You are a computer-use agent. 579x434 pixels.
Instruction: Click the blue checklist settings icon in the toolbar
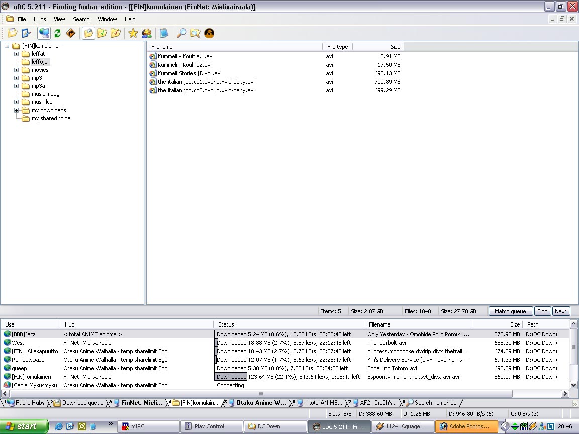click(x=26, y=33)
